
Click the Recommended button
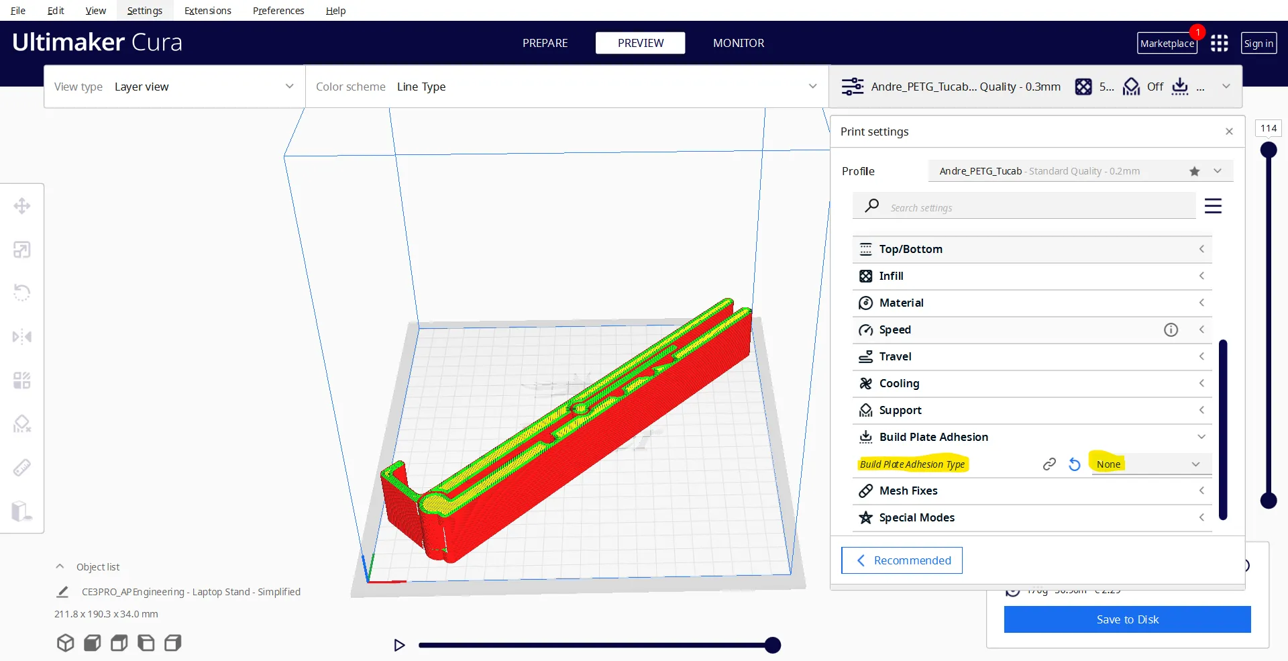(902, 560)
